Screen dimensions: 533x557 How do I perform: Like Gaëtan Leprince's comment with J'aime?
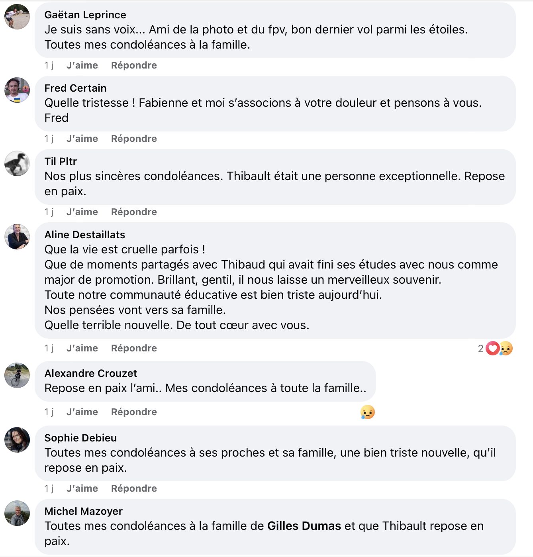82,65
